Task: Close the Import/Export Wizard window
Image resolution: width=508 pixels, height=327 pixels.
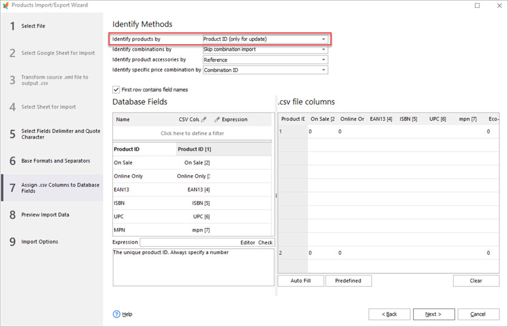Action: (500, 6)
